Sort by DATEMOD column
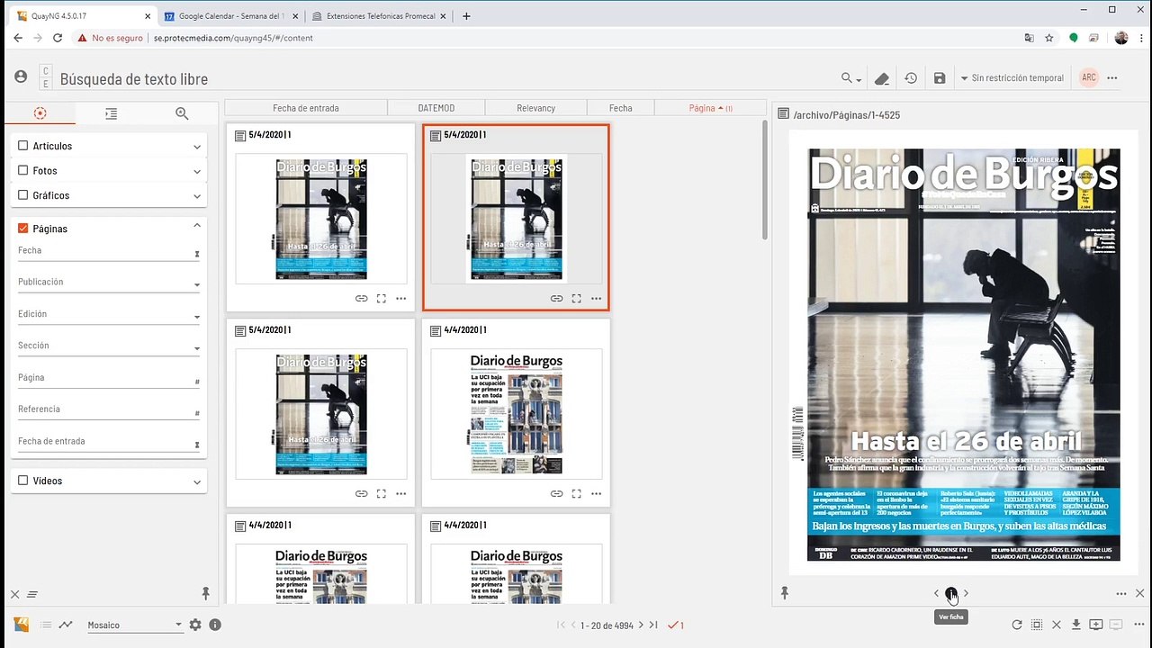The width and height of the screenshot is (1152, 648). (436, 108)
